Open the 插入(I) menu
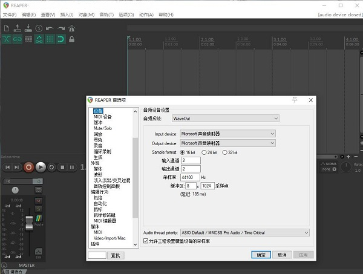This screenshot has width=363, height=274. click(66, 14)
